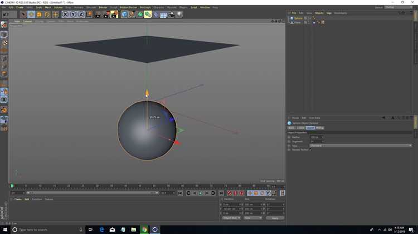Screen dimensions: 418x234
Task: Go to end of timeline
Action: tap(221, 193)
